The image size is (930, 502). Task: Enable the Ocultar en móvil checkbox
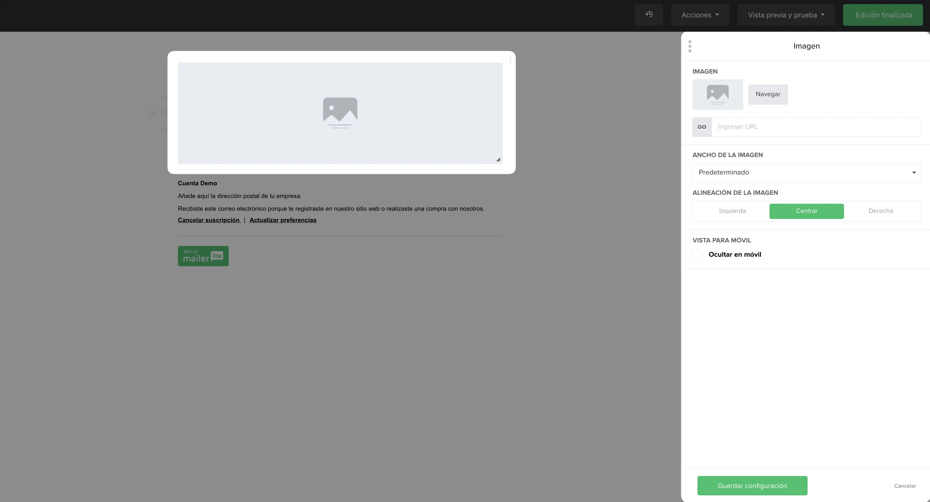pyautogui.click(x=697, y=254)
